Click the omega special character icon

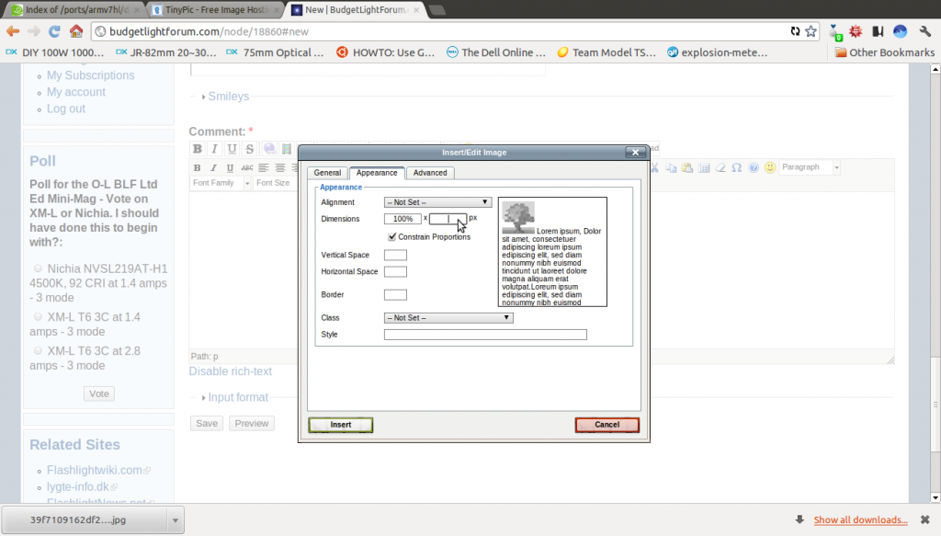[x=737, y=168]
